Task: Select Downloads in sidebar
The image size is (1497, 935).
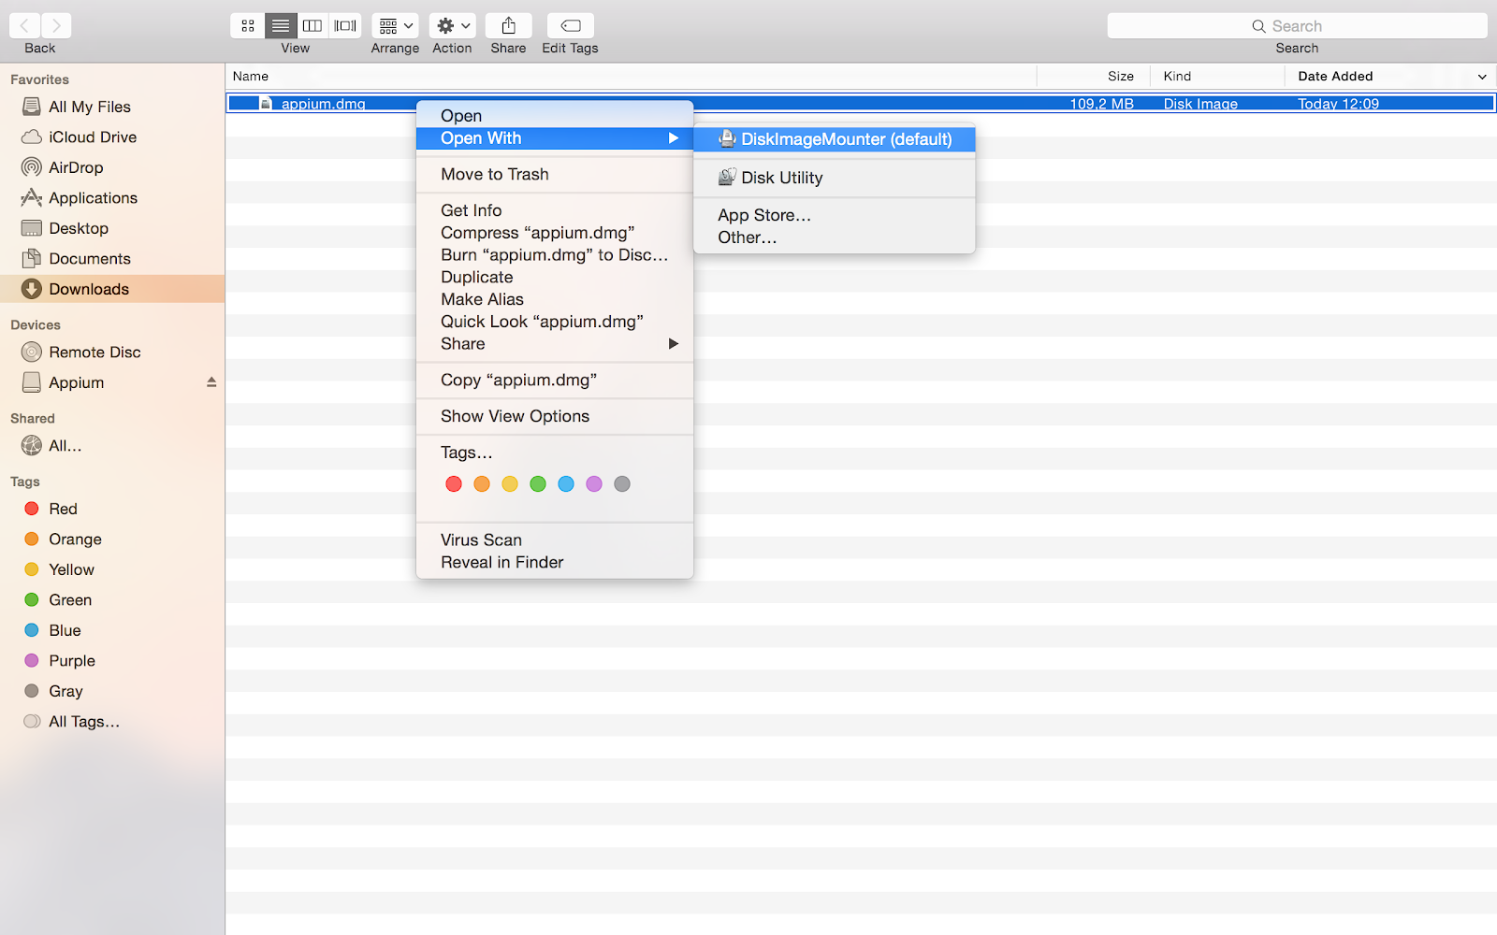Action: [112, 289]
